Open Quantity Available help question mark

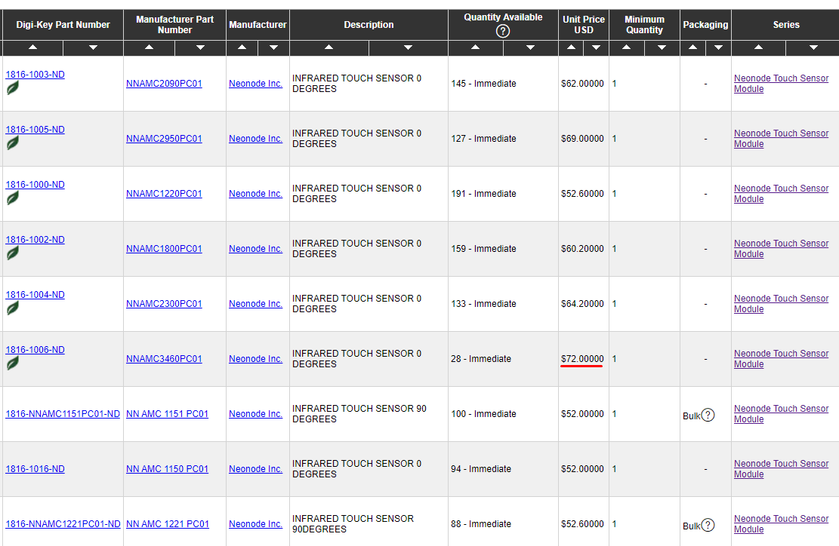point(503,31)
